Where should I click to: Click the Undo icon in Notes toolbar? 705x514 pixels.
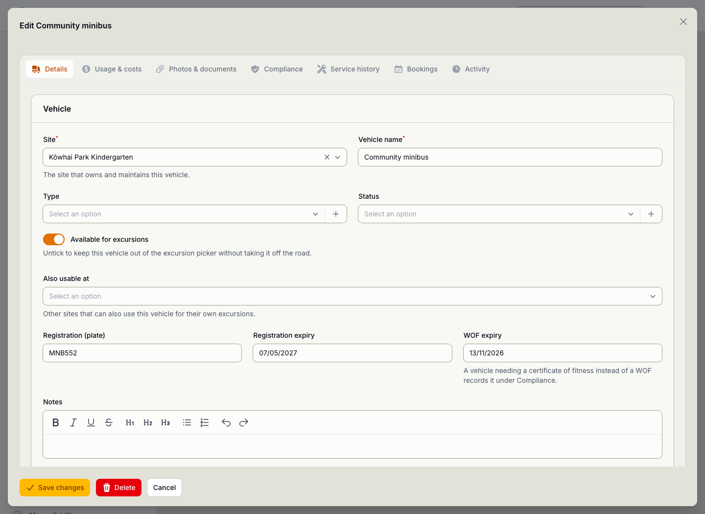point(226,422)
